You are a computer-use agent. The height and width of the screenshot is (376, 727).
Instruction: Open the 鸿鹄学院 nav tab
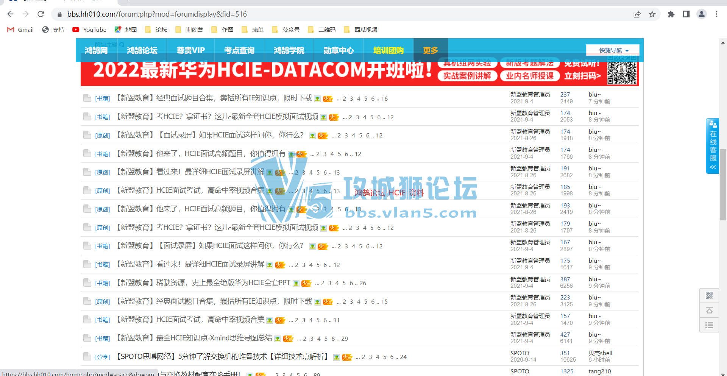coord(289,50)
